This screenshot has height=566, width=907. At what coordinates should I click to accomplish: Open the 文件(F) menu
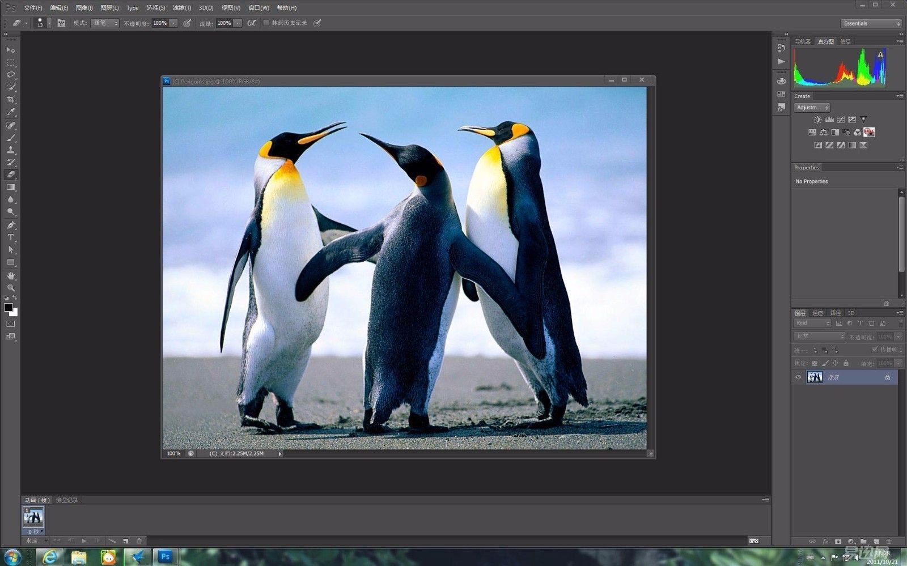coord(33,8)
